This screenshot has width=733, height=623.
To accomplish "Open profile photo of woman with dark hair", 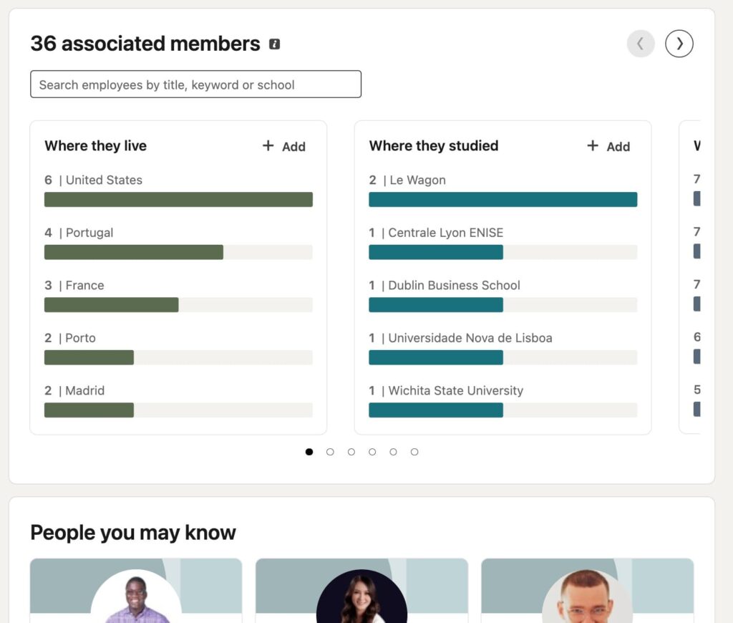I will tap(361, 597).
